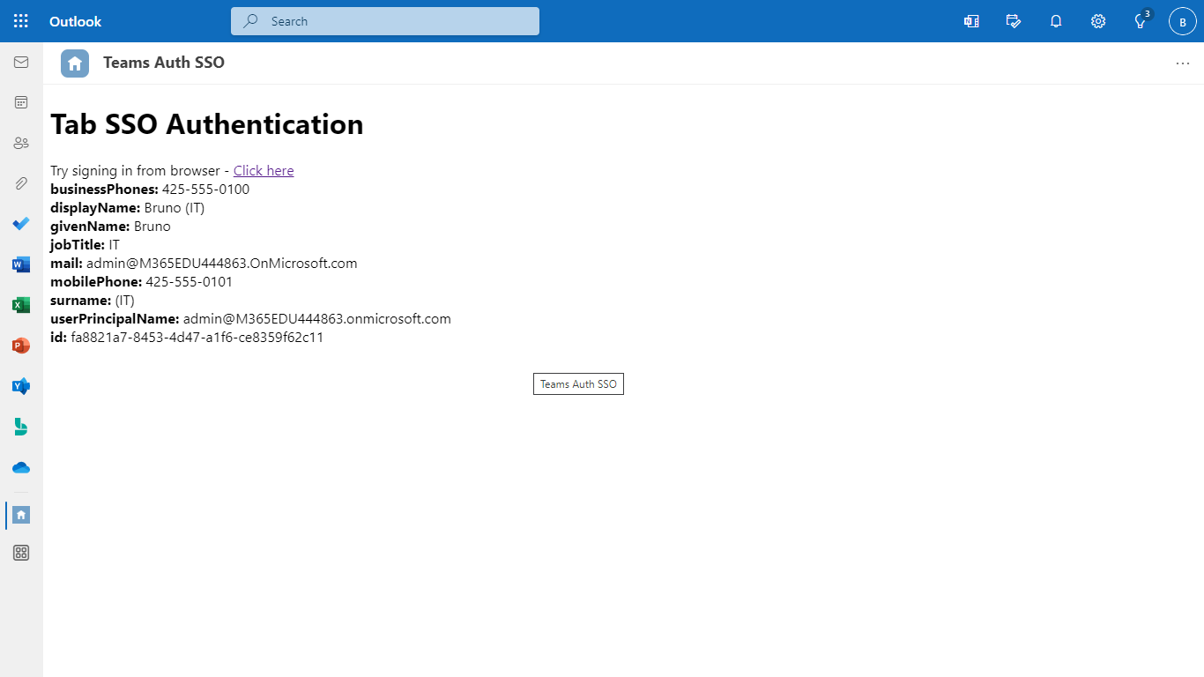Click the jobTitle IT line
This screenshot has height=677, width=1204.
pos(85,244)
